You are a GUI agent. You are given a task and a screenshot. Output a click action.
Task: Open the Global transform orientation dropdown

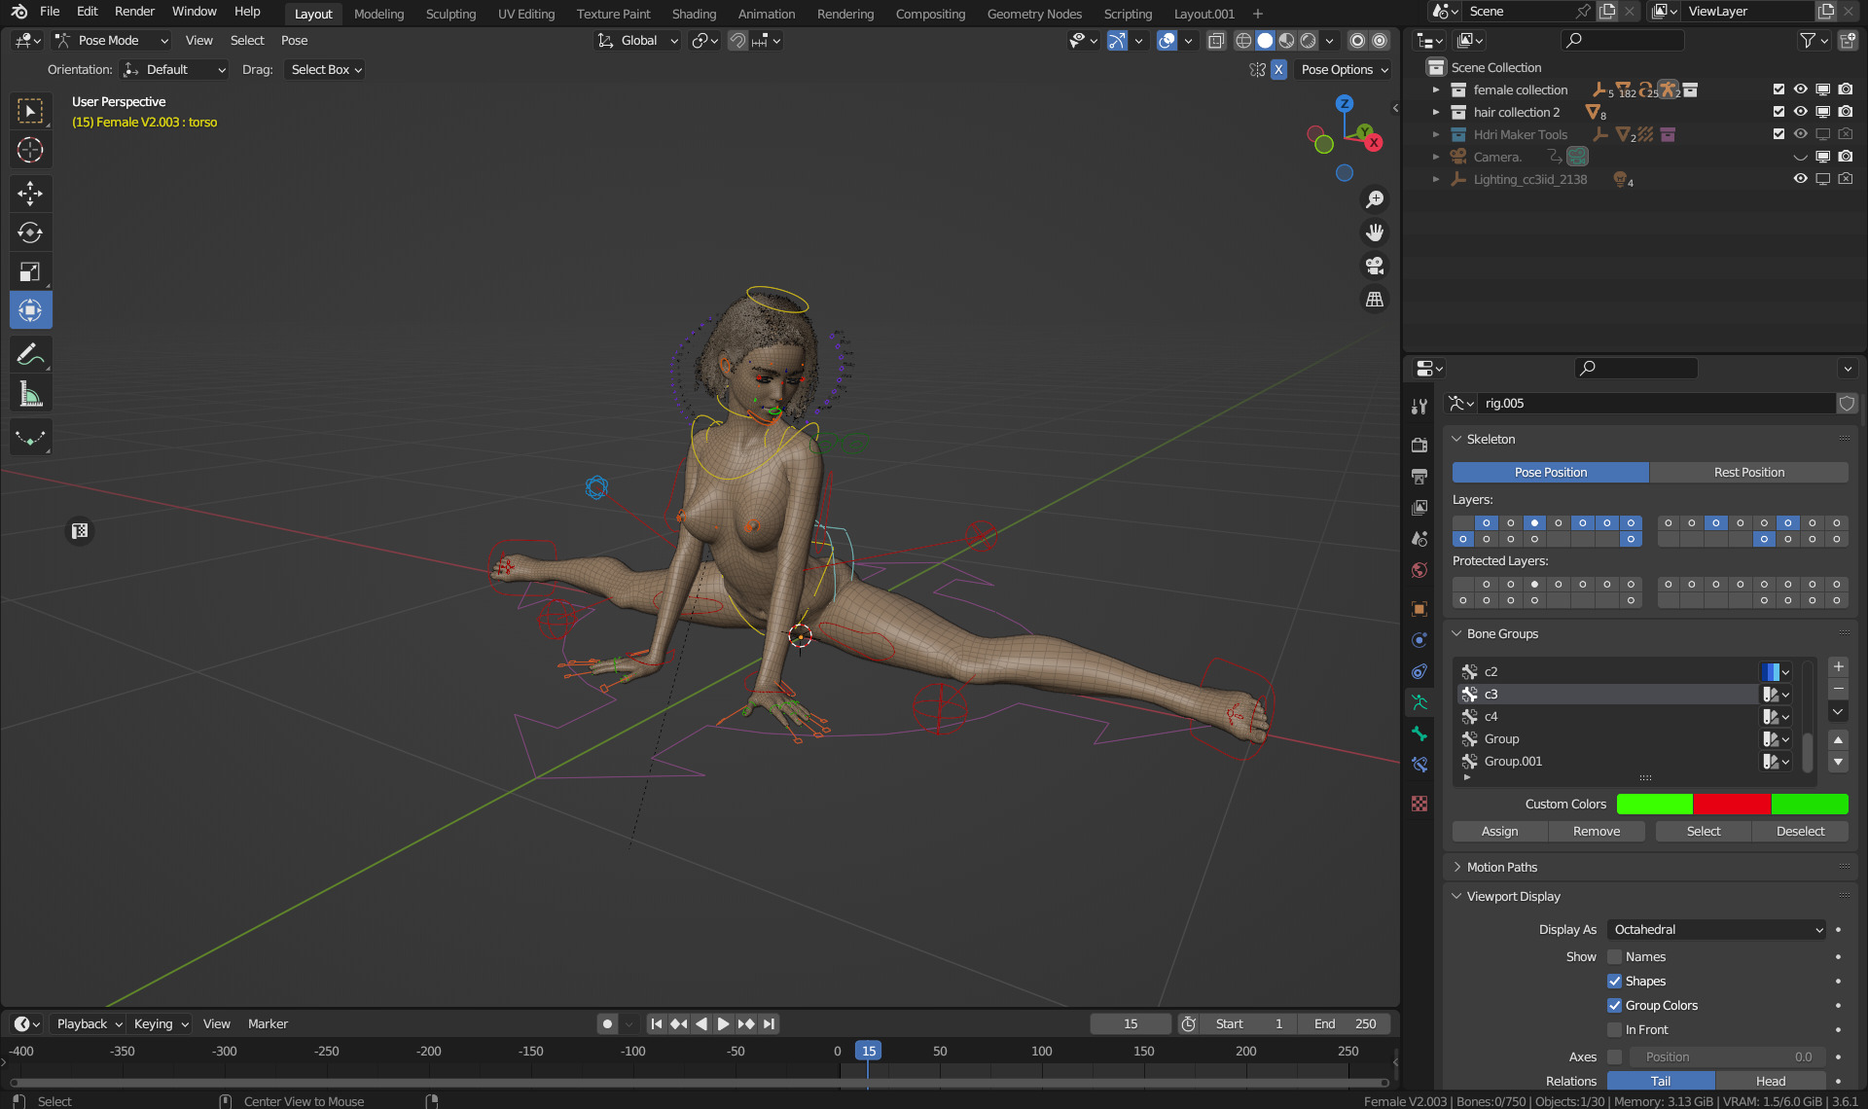pyautogui.click(x=637, y=41)
